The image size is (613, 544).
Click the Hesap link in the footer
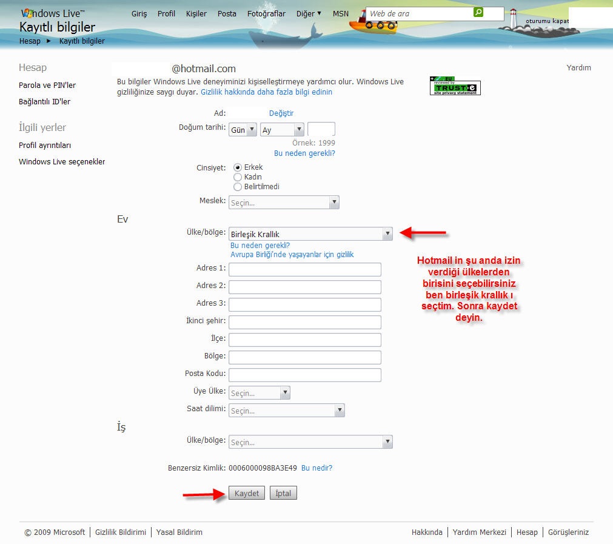pyautogui.click(x=527, y=532)
